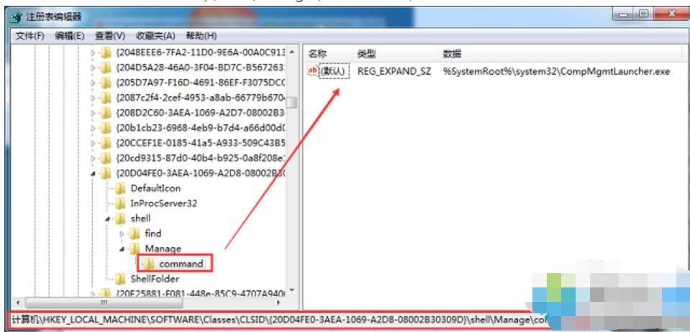The width and height of the screenshot is (690, 332).
Task: Click the 数据 column header
Action: [x=453, y=54]
